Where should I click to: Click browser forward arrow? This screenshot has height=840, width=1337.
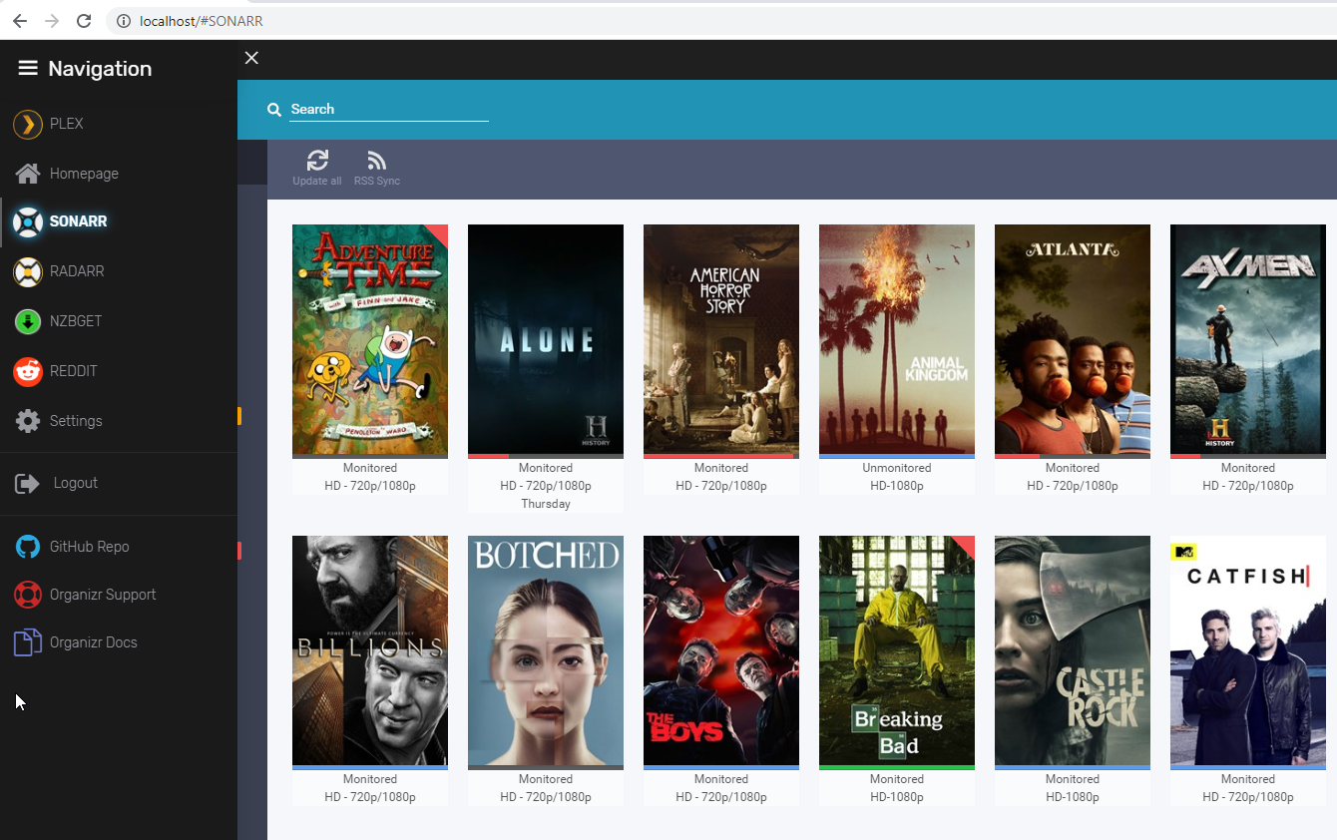click(x=52, y=21)
